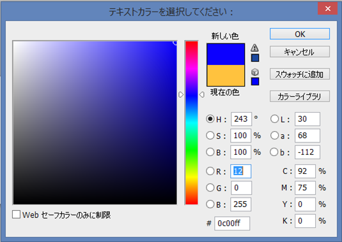Click the 新しい色 label
This screenshot has width=342, height=242.
[x=225, y=36]
